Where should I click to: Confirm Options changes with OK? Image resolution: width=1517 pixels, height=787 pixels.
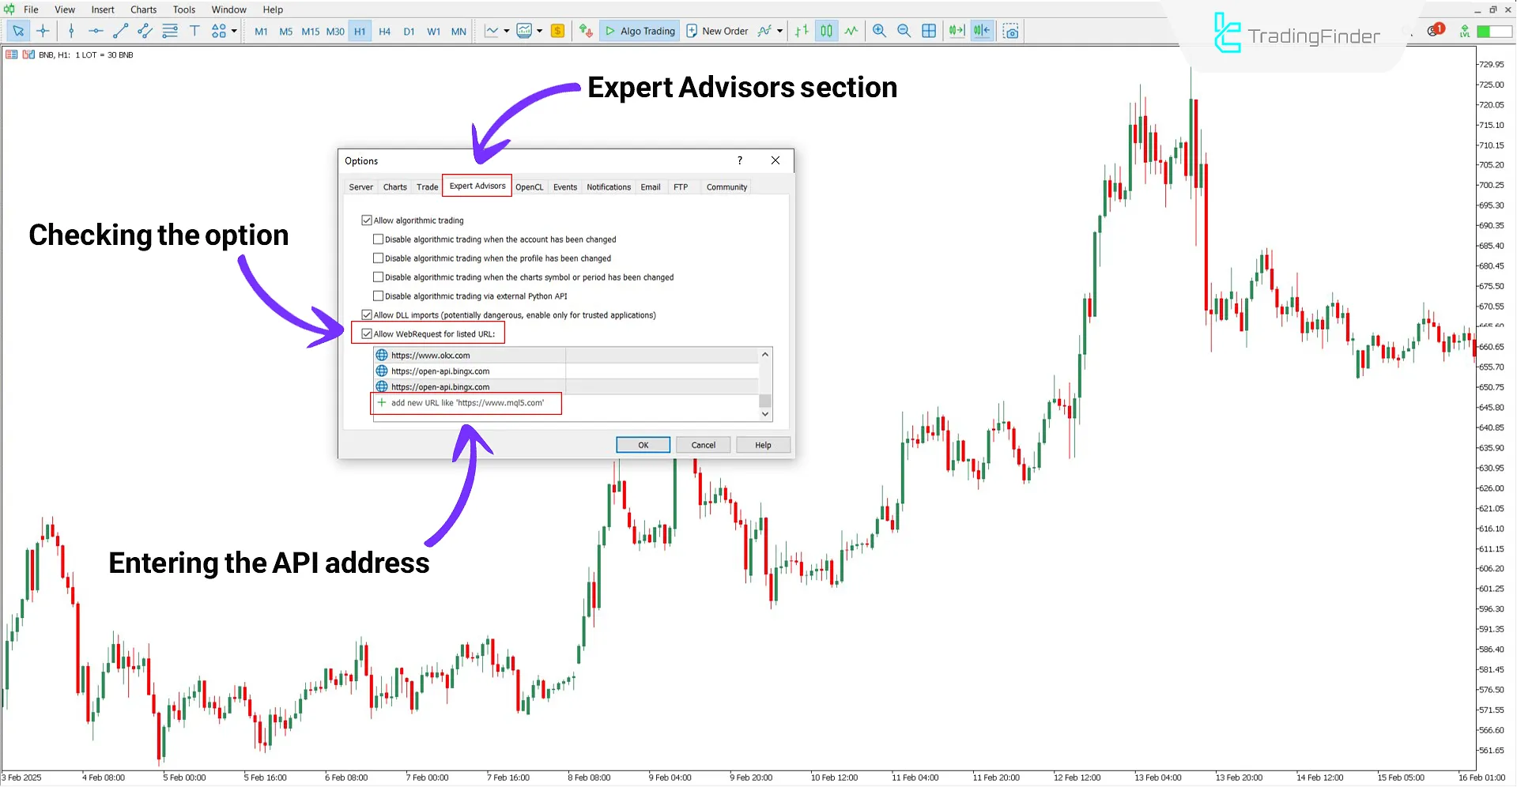pyautogui.click(x=642, y=444)
